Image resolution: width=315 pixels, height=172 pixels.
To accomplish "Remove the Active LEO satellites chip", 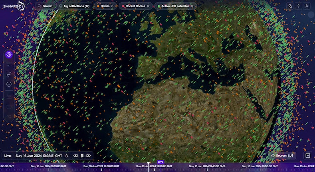I will point(192,6).
